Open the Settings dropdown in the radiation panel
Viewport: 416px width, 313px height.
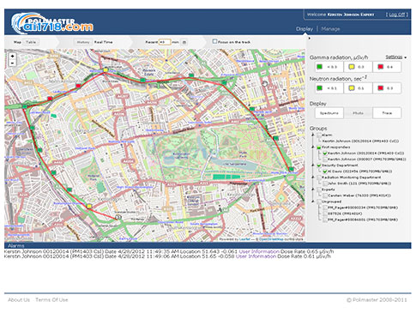point(395,57)
